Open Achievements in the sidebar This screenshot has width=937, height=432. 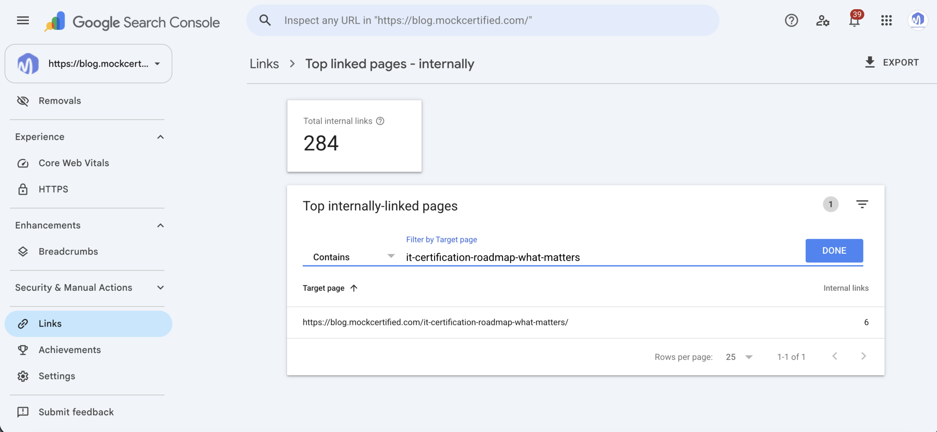pos(89,350)
